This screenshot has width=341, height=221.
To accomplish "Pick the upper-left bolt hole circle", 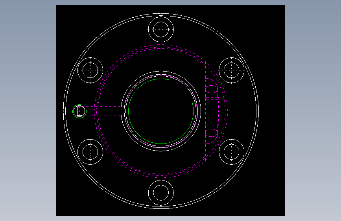I will [90, 70].
